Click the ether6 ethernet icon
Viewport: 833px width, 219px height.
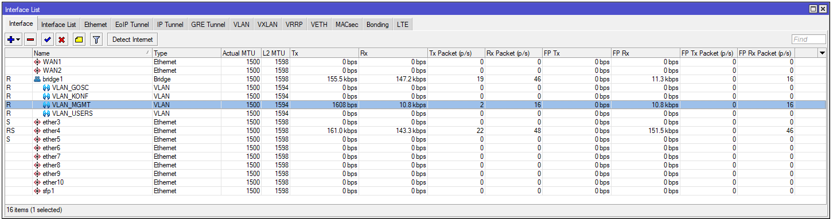[x=38, y=147]
